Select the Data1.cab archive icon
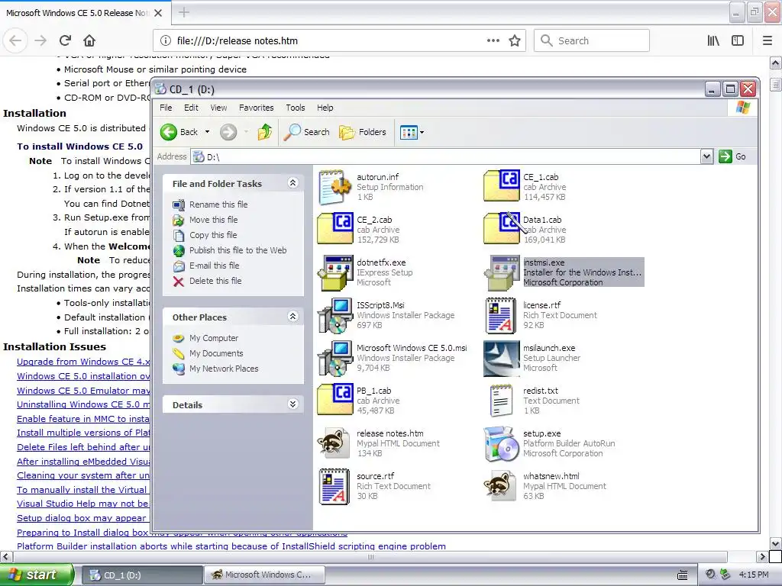The width and height of the screenshot is (782, 586). [x=501, y=229]
